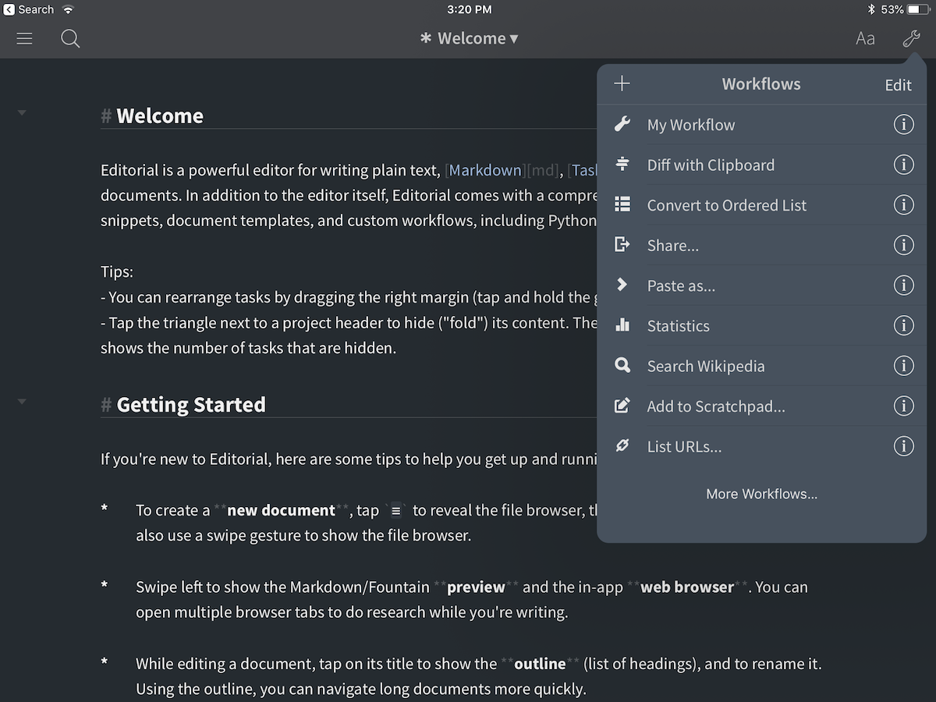Show info for Search Wikipedia workflow
Image resolution: width=936 pixels, height=702 pixels.
tap(903, 366)
